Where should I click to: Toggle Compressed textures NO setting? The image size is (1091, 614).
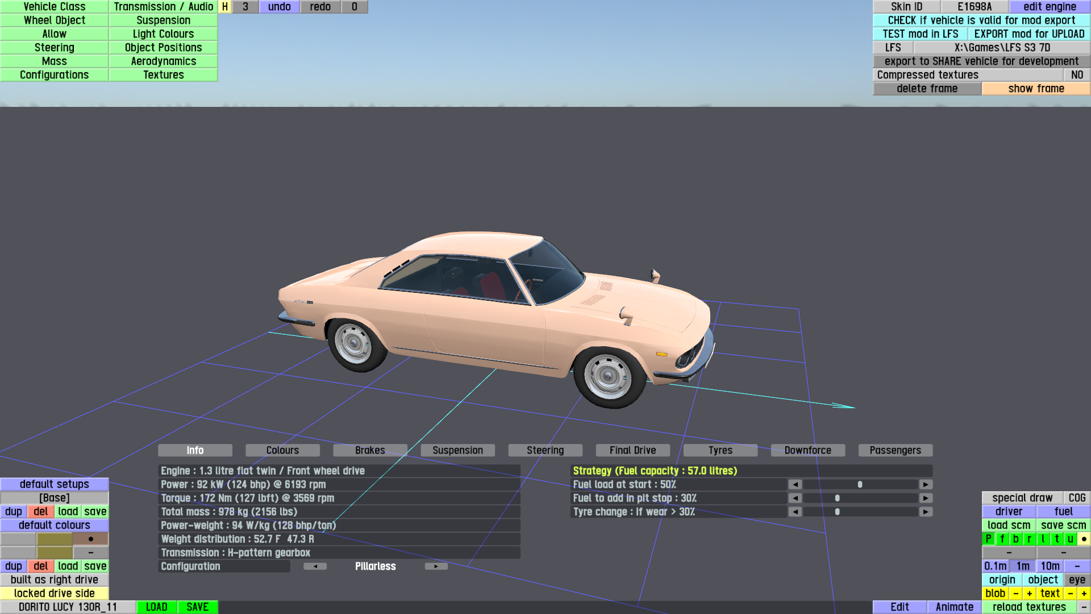point(1077,75)
